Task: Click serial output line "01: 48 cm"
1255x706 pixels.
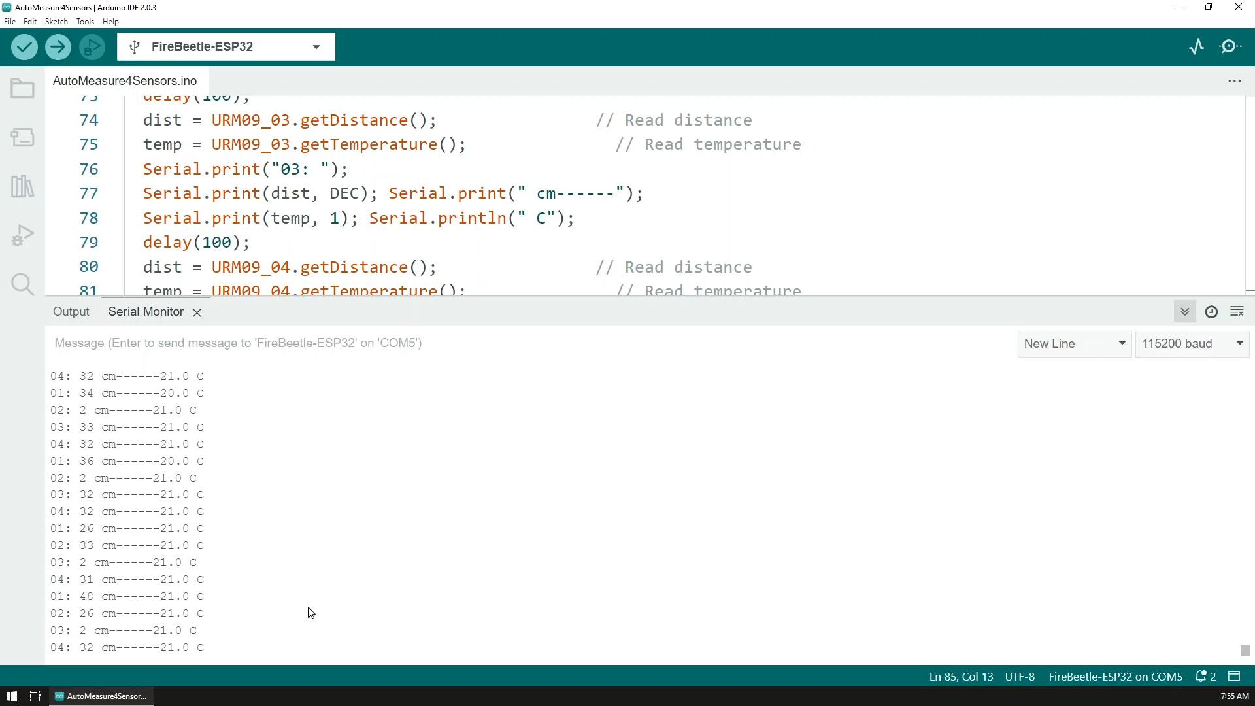Action: click(127, 597)
